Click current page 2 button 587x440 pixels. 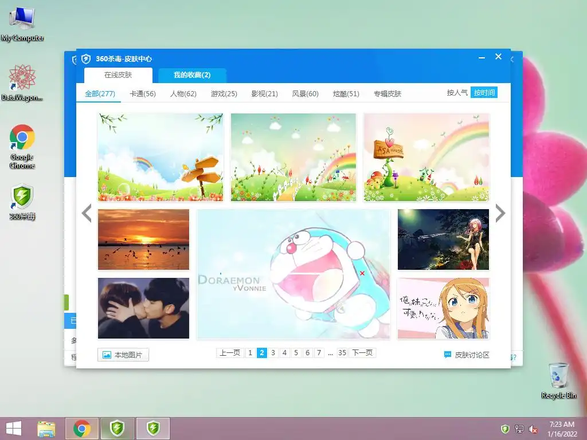click(x=261, y=353)
